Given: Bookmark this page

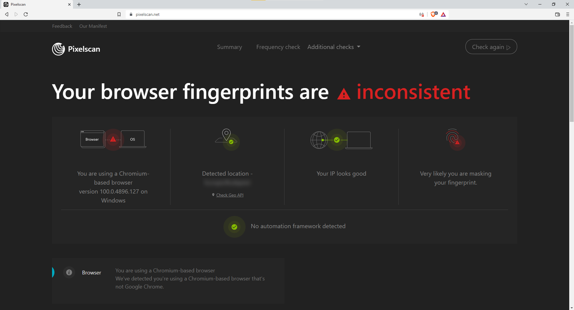Looking at the screenshot, I should coord(119,14).
